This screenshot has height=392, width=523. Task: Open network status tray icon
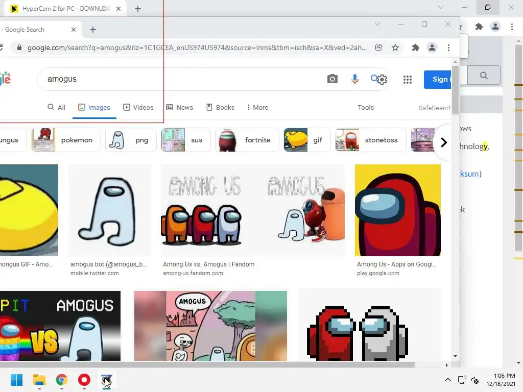click(462, 380)
